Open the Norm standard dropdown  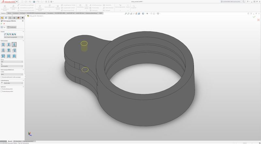[12, 62]
